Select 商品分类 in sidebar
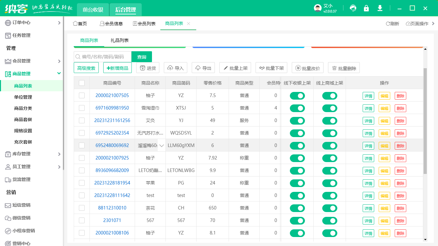438x246 pixels. pos(23,108)
